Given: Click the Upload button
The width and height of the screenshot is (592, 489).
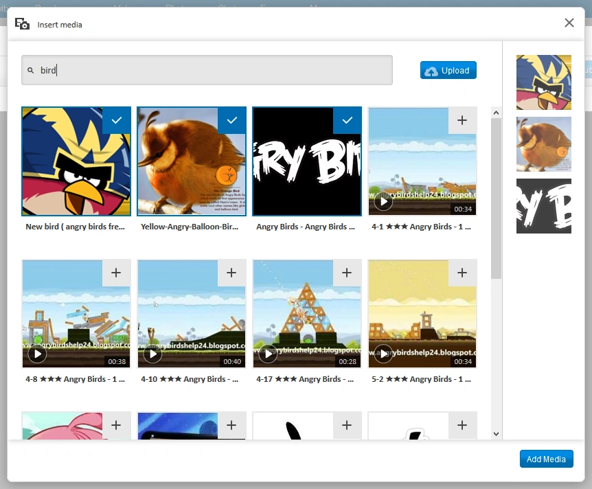Looking at the screenshot, I should (x=448, y=71).
